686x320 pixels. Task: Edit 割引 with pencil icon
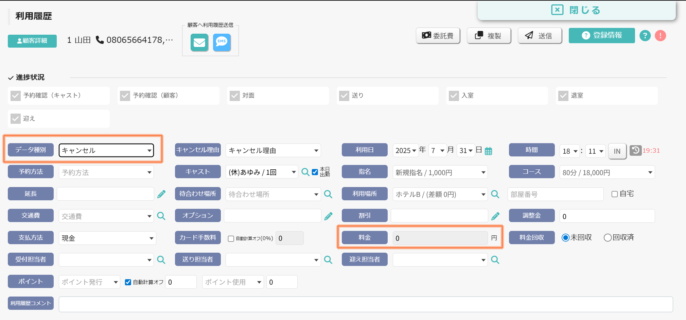tap(495, 216)
